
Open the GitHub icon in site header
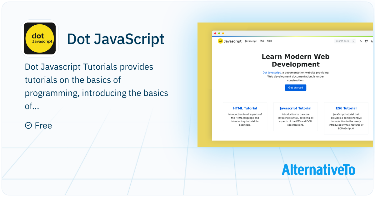tap(372, 41)
